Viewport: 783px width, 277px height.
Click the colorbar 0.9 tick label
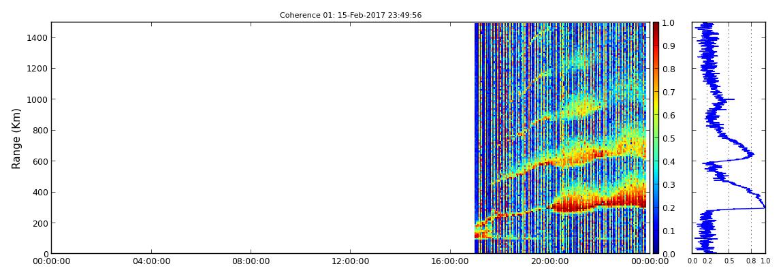(668, 46)
